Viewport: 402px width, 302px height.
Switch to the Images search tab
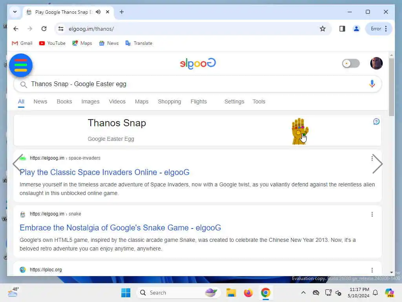coord(90,102)
